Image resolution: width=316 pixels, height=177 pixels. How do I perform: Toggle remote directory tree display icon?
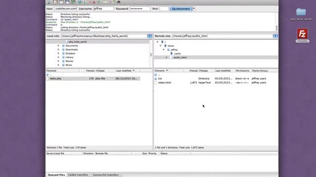click(x=67, y=2)
